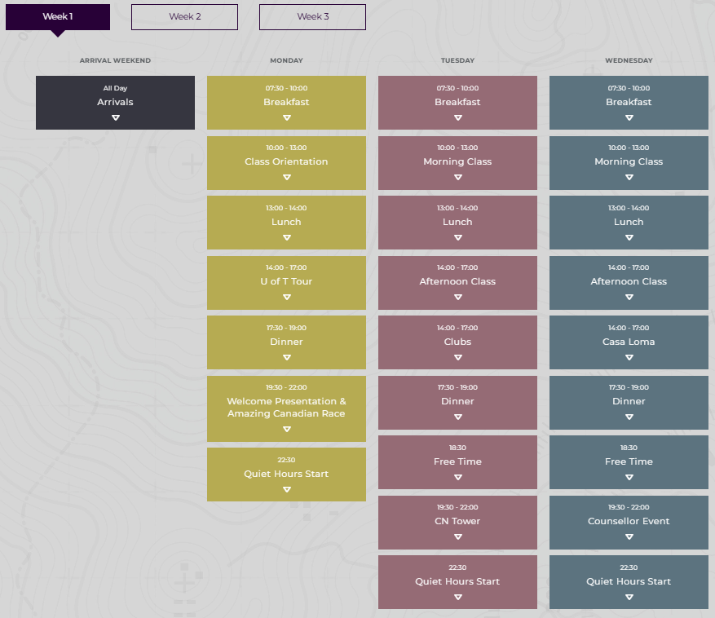Click Monday Quiet Hours Start card

pyautogui.click(x=286, y=474)
